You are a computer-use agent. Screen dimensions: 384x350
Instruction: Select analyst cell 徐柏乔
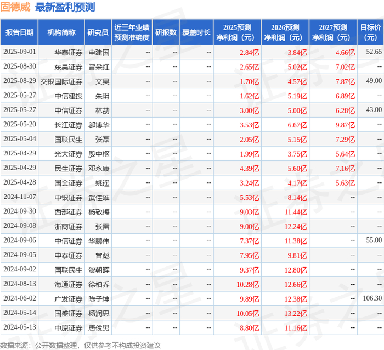coord(99,284)
